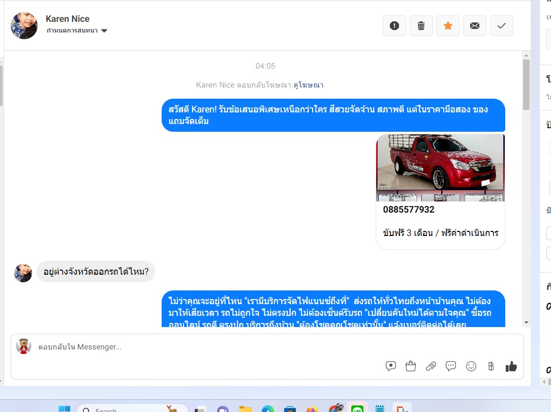Open the saved replies speech bubble icon

coord(391,366)
